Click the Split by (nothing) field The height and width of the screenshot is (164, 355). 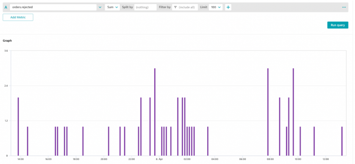click(145, 7)
